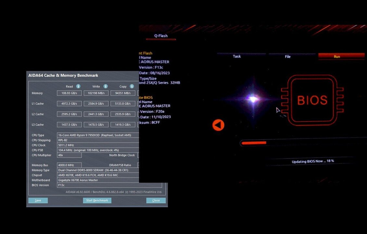Click the info icon next to Read
The image size is (367, 234).
[78, 86]
